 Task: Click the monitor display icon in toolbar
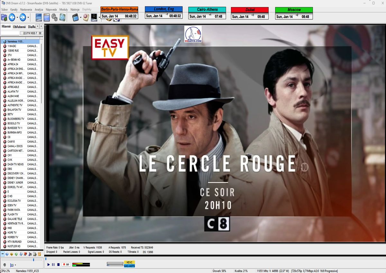(x=39, y=17)
